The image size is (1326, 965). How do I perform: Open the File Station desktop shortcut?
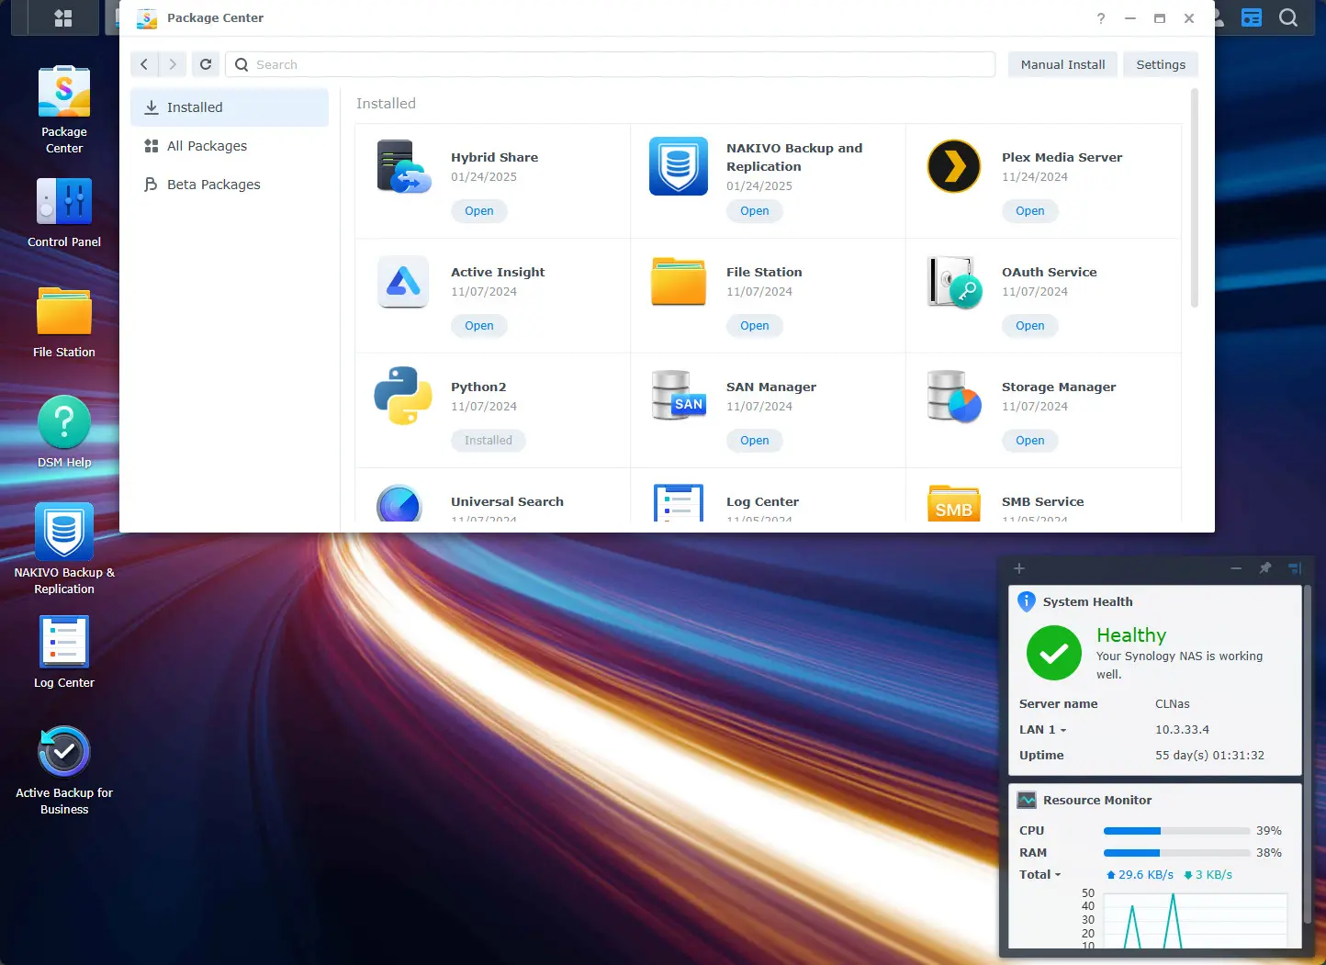[64, 322]
